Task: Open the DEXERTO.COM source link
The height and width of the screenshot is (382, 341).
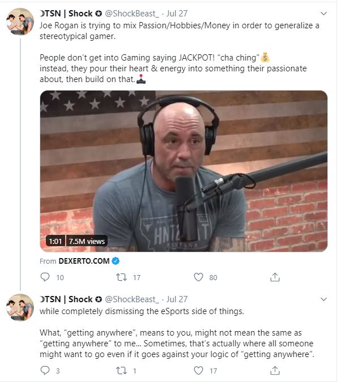Action: pyautogui.click(x=84, y=261)
